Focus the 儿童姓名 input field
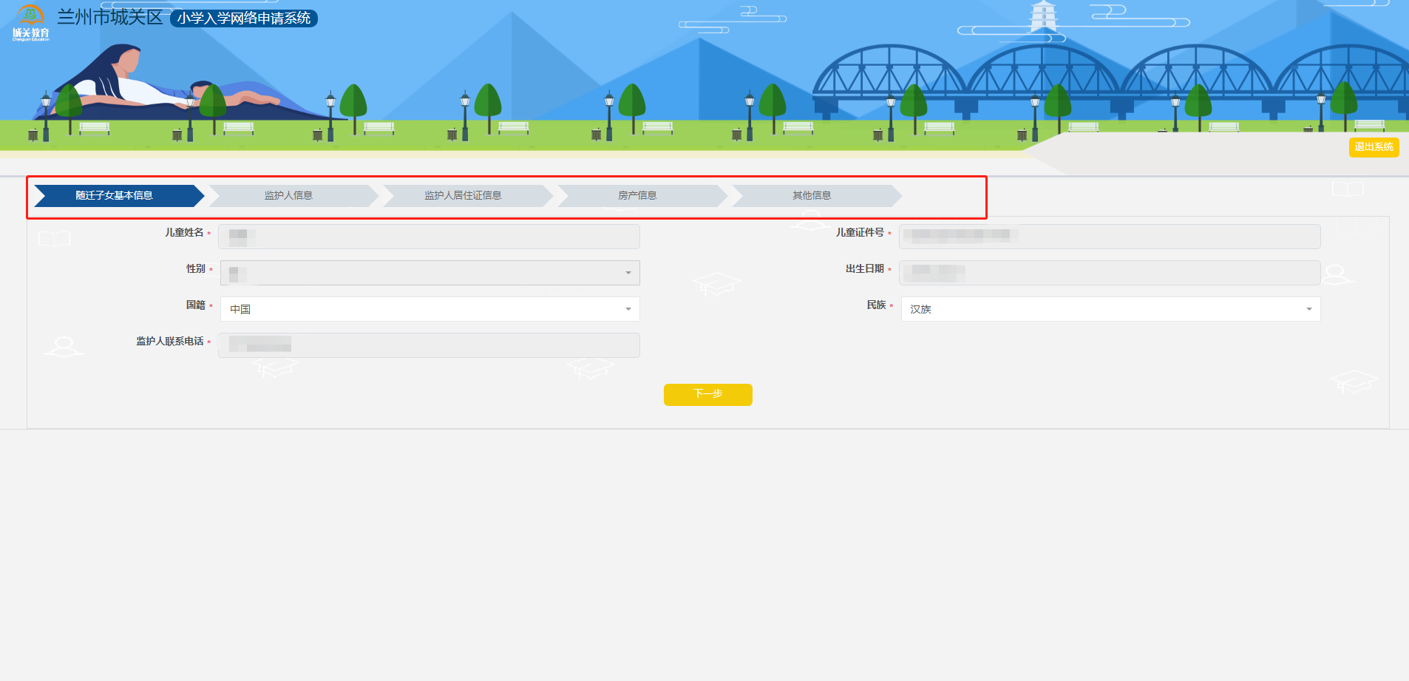 [x=429, y=237]
